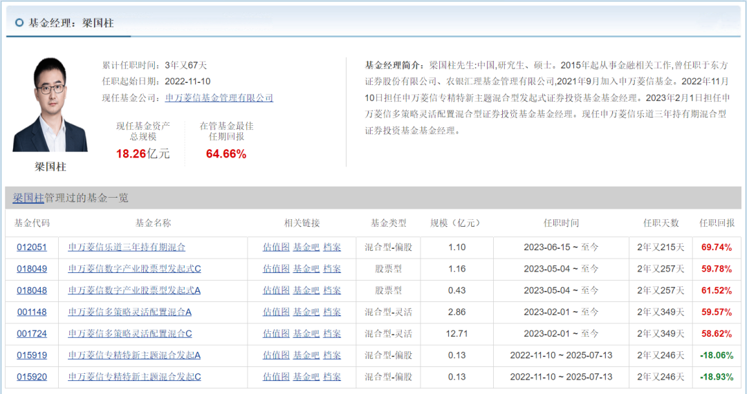Click the 任职回报 column header
The image size is (747, 394).
pos(717,223)
